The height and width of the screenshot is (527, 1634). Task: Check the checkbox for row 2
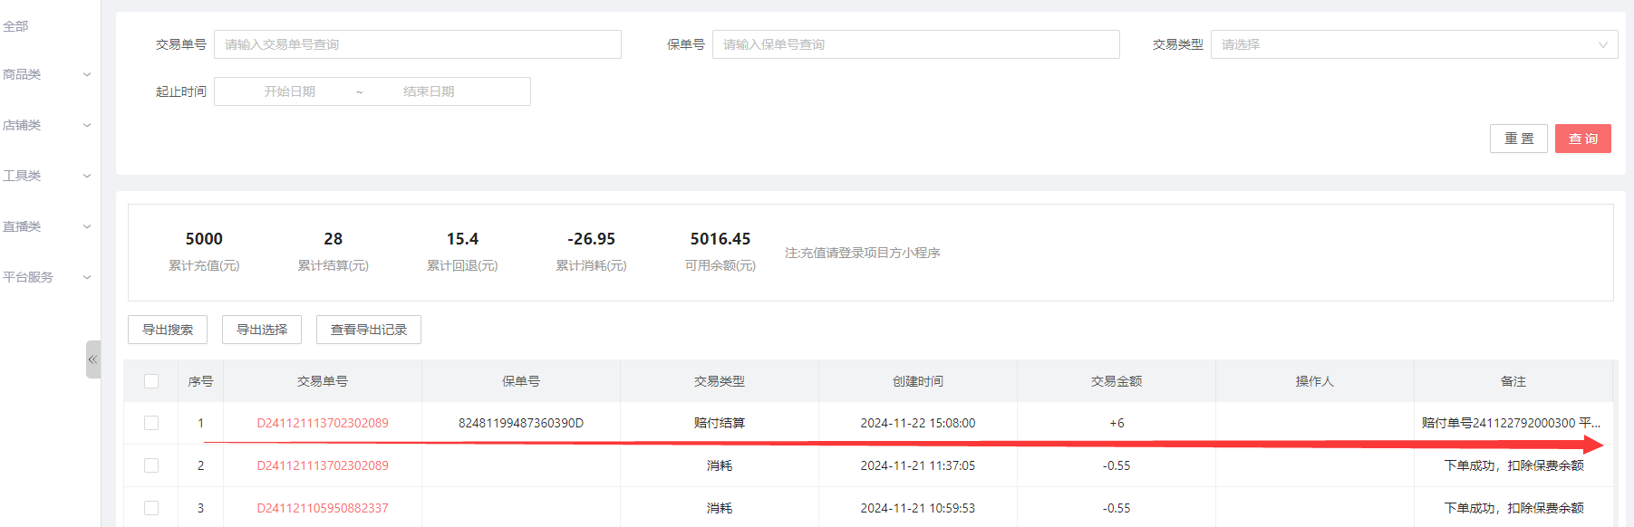[x=151, y=465]
